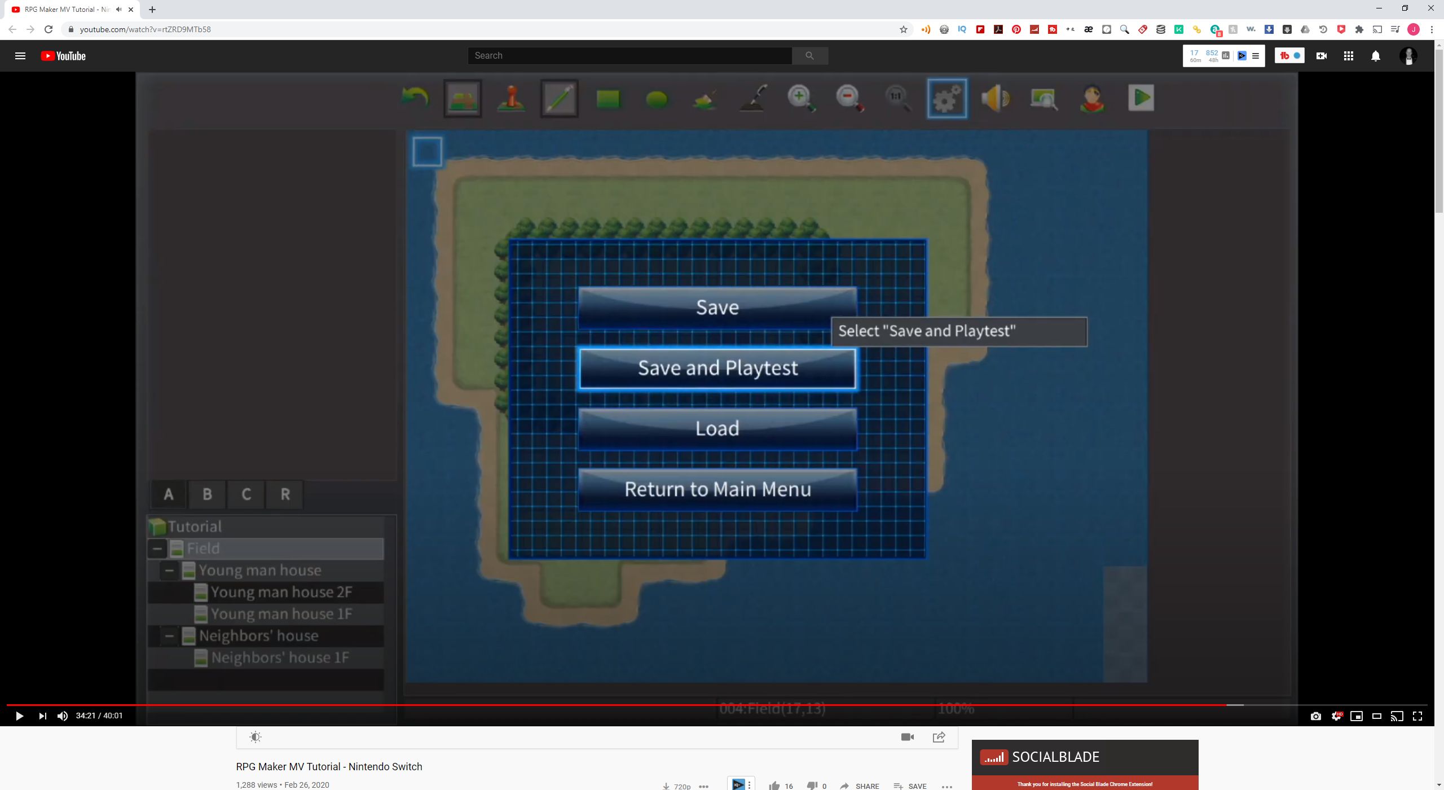The height and width of the screenshot is (790, 1444).
Task: Open the notifications bell
Action: pos(1376,56)
